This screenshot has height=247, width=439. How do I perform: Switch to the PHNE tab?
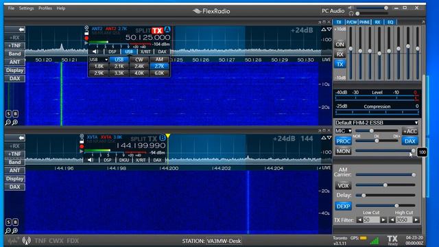tap(364, 22)
